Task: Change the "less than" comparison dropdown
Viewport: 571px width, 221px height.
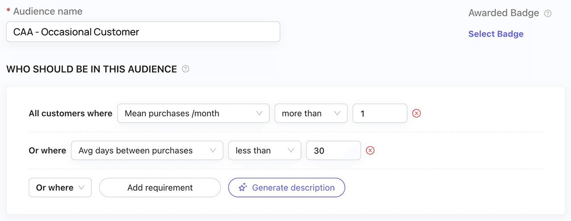Action: coord(264,151)
